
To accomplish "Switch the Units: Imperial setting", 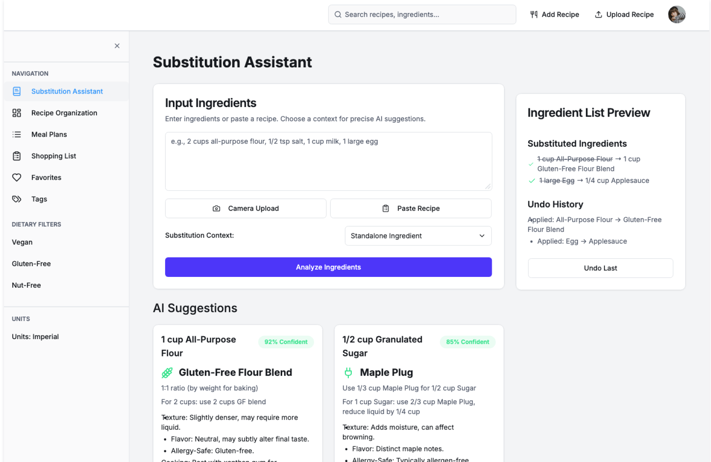I will (x=35, y=337).
